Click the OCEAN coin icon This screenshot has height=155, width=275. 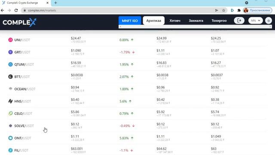point(10,89)
